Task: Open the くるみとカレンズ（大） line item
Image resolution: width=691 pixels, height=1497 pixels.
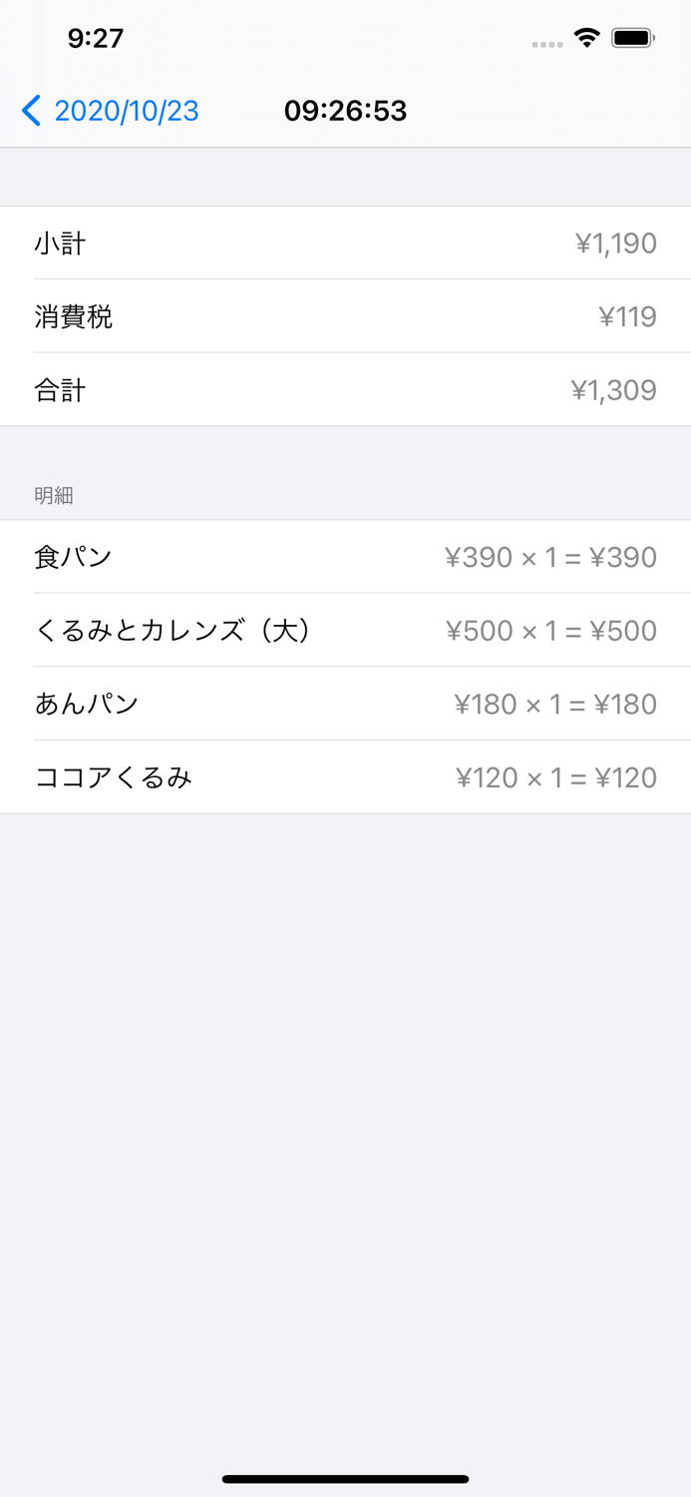Action: [x=345, y=631]
